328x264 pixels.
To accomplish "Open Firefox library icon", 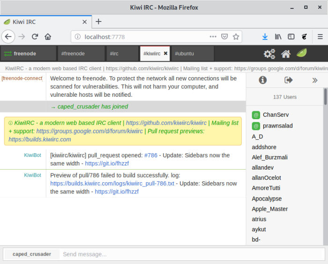I will (278, 37).
